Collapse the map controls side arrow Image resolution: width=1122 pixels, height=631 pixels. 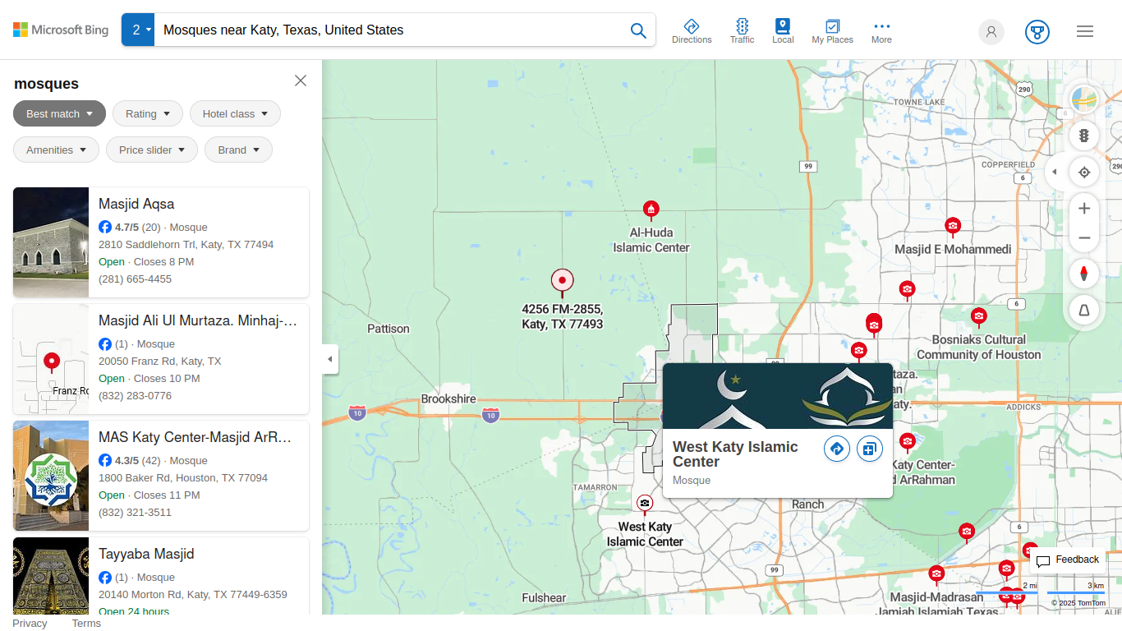(1055, 173)
